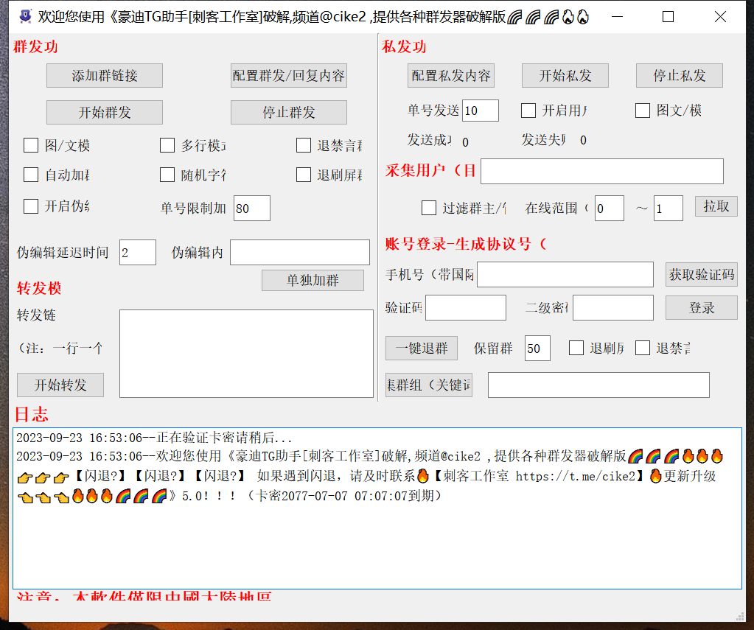Viewport: 754px width, 630px height.
Task: Check the 退禁言 box in group options
Action: [304, 145]
